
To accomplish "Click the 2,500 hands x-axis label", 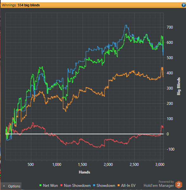I will [134, 165].
